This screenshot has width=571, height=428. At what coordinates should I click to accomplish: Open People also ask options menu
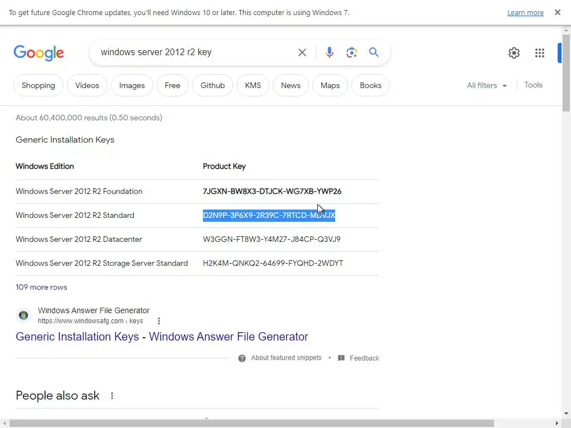point(112,396)
